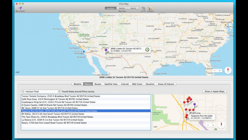The width and height of the screenshot is (248, 140).
Task: Select Taqueria Pico De Gallo result
Action: pyautogui.click(x=86, y=111)
